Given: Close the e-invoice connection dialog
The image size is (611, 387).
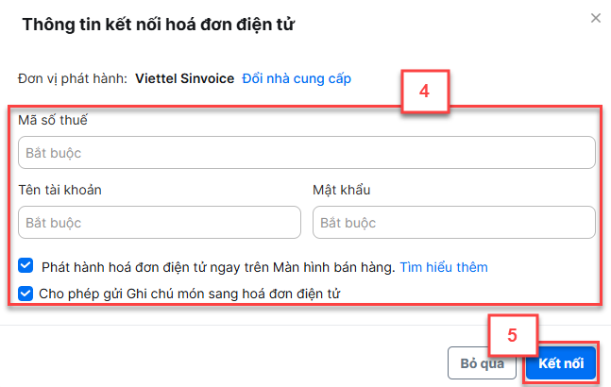Looking at the screenshot, I should point(595,18).
